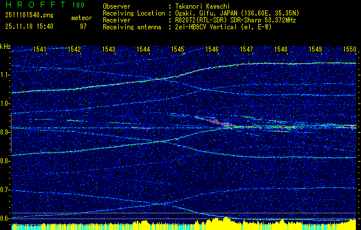Click the 0.7 kHz axis label

pyautogui.click(x=5, y=190)
